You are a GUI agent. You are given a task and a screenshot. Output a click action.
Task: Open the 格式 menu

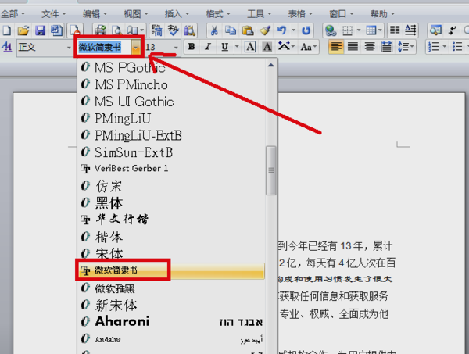[218, 14]
